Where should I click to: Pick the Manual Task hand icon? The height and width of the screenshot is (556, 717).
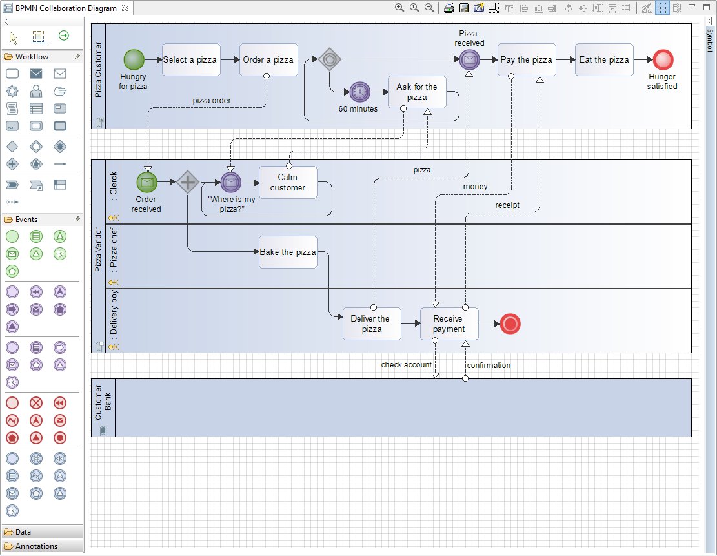(x=60, y=91)
